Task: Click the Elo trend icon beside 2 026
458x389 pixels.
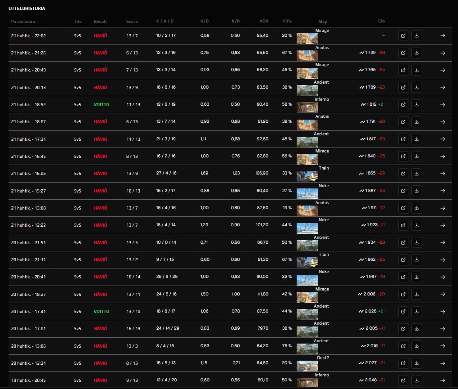Action: pyautogui.click(x=361, y=312)
